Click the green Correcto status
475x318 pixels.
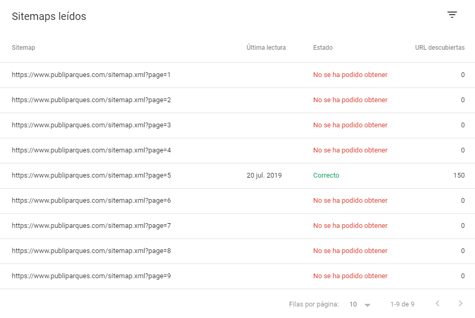coord(326,175)
